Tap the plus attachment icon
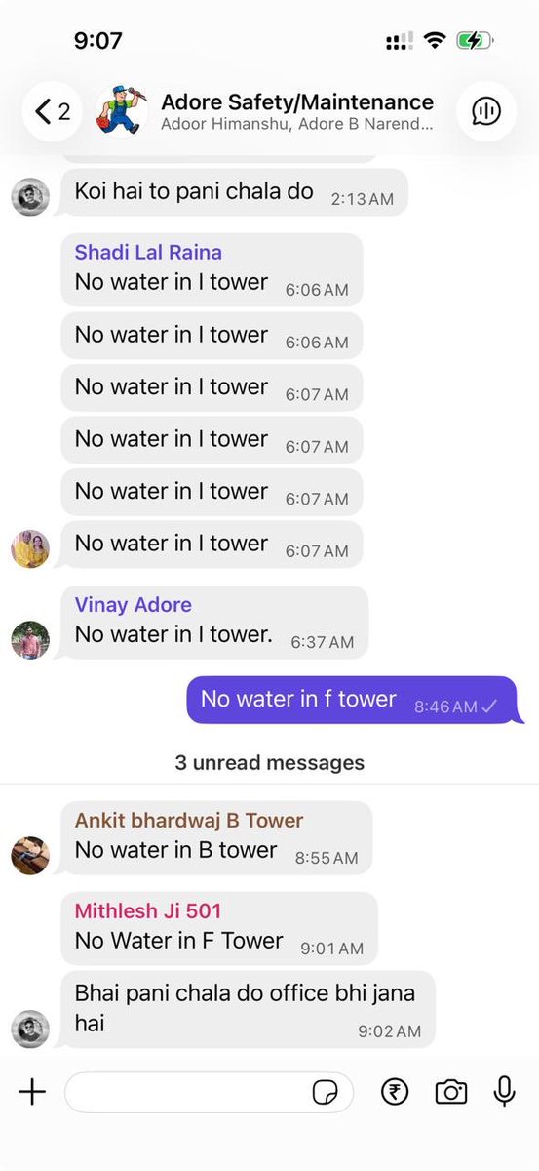Image resolution: width=539 pixels, height=1171 pixels. pos(32,1091)
